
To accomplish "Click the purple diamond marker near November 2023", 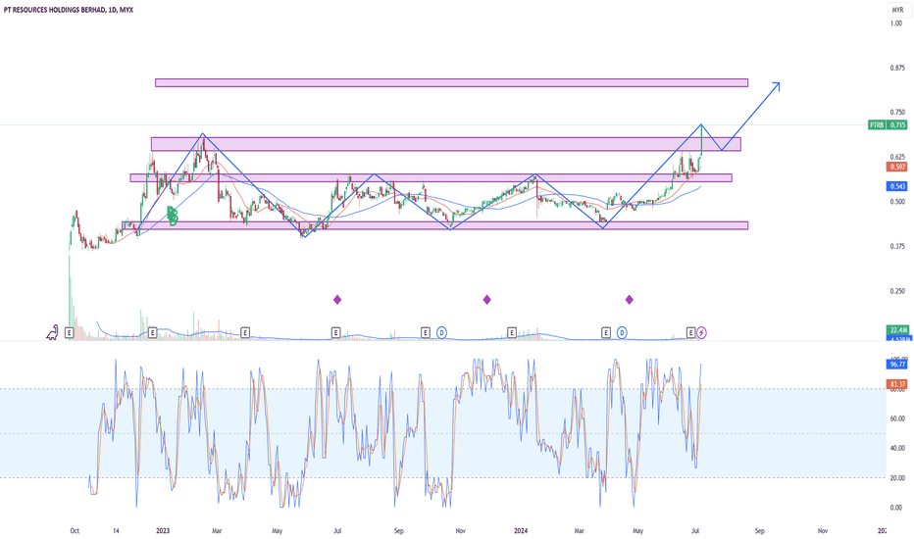I will [x=486, y=300].
